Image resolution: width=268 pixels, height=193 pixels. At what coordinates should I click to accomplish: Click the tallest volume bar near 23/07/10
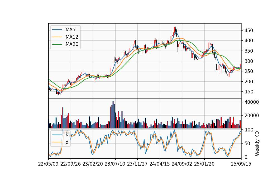tap(113, 115)
